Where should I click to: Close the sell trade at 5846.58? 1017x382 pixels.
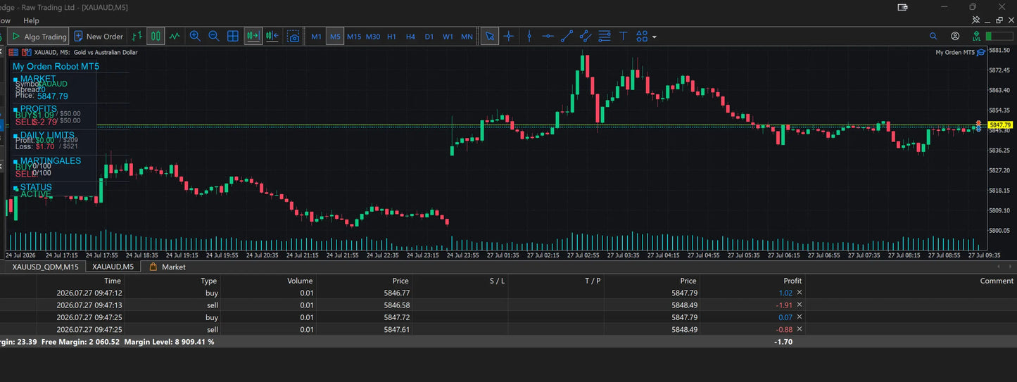click(x=800, y=305)
